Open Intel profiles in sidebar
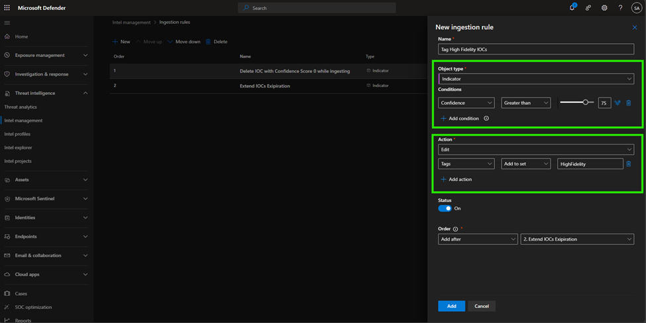Screen dimensions: 646x323 click(x=17, y=134)
